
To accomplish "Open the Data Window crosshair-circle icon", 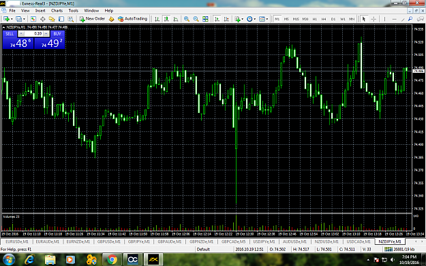I will [43, 19].
